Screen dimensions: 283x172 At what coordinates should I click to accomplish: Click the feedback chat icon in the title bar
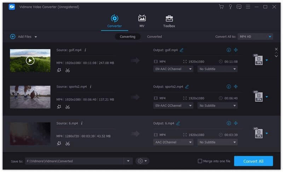pyautogui.click(x=239, y=7)
